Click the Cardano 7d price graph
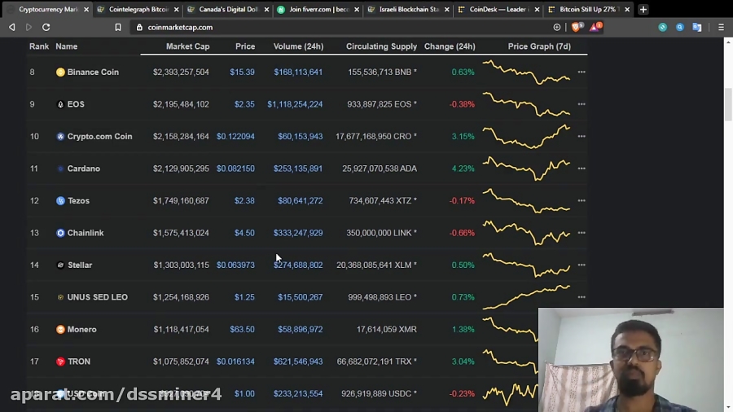Image resolution: width=733 pixels, height=412 pixels. click(x=526, y=169)
